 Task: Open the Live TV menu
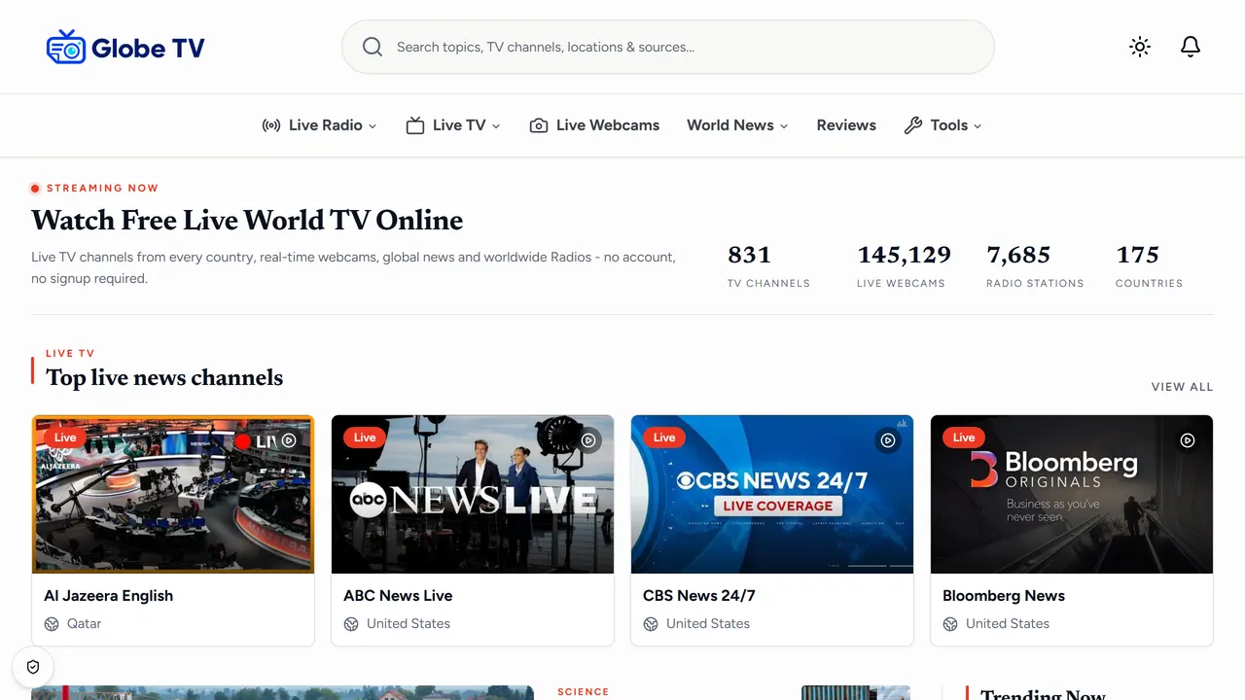pyautogui.click(x=453, y=125)
